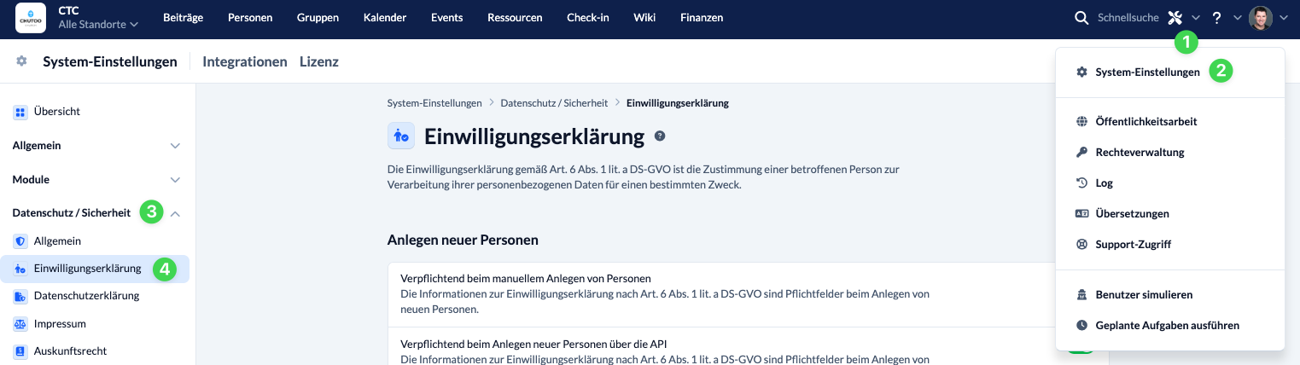Click the user avatar photo
Image resolution: width=1300 pixels, height=365 pixels.
1260,18
